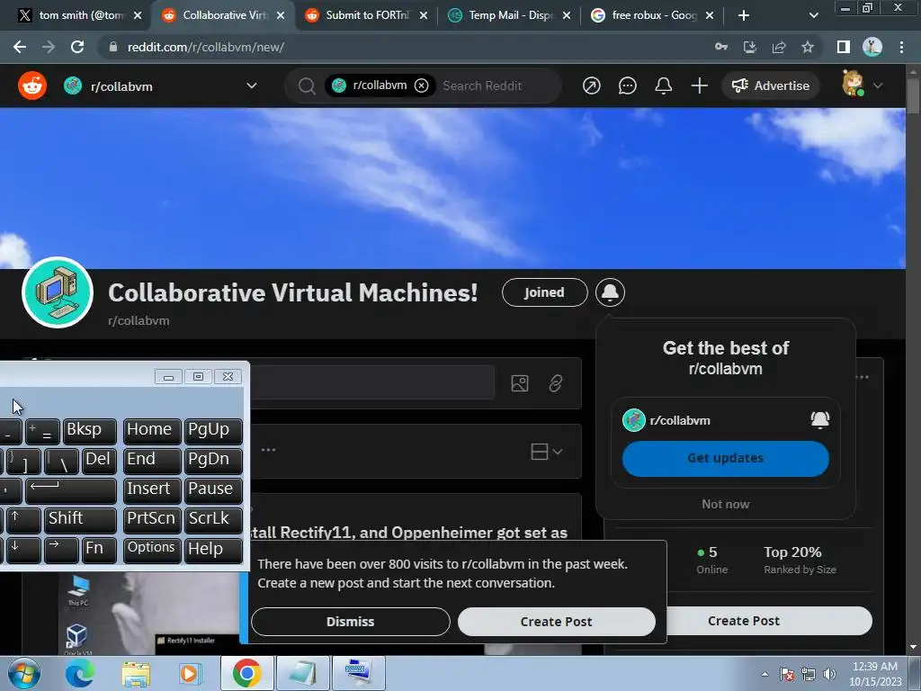The width and height of the screenshot is (921, 691).
Task: Dismiss the visits notification banner
Action: (x=350, y=621)
